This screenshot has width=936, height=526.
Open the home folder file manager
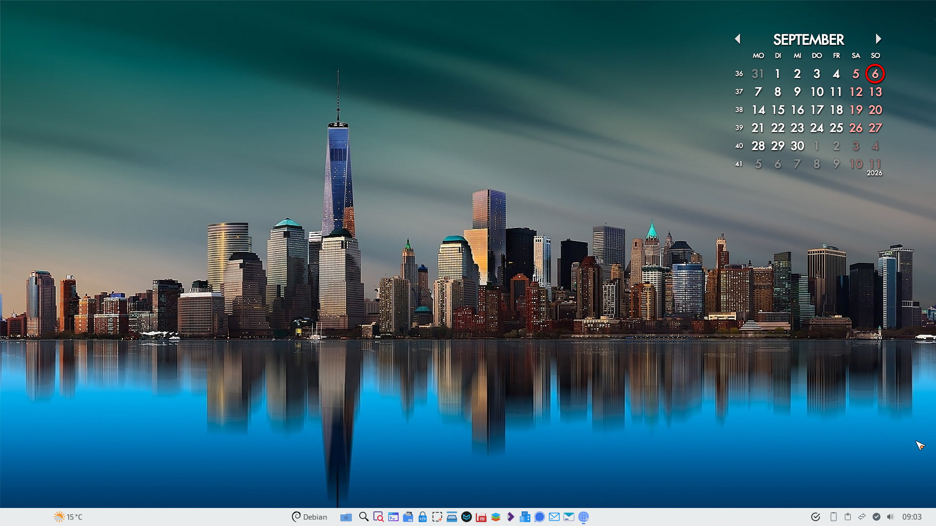346,517
